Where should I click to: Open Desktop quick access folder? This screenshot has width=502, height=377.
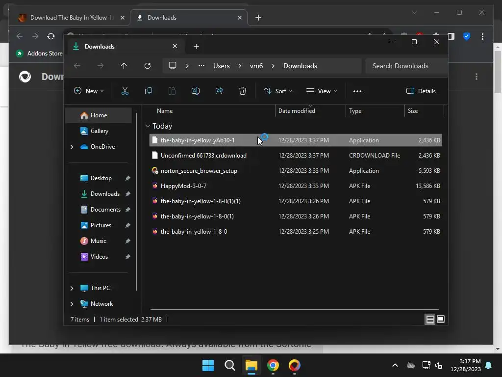point(101,178)
